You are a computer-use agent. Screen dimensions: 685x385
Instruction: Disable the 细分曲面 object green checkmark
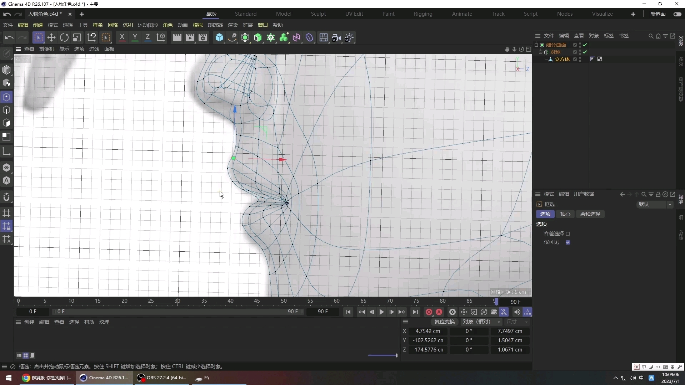point(585,45)
